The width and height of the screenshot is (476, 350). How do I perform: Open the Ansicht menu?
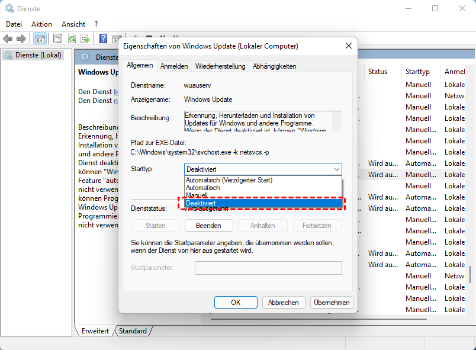coord(73,24)
